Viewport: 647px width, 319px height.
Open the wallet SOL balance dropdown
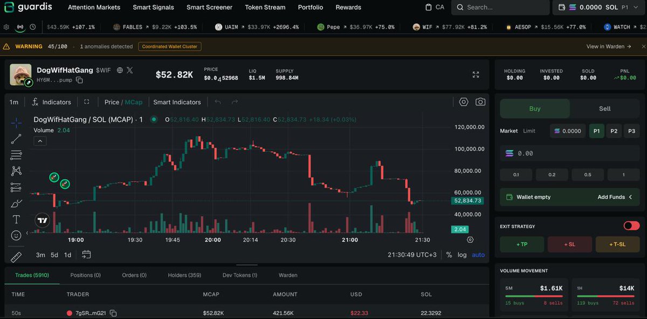click(600, 8)
